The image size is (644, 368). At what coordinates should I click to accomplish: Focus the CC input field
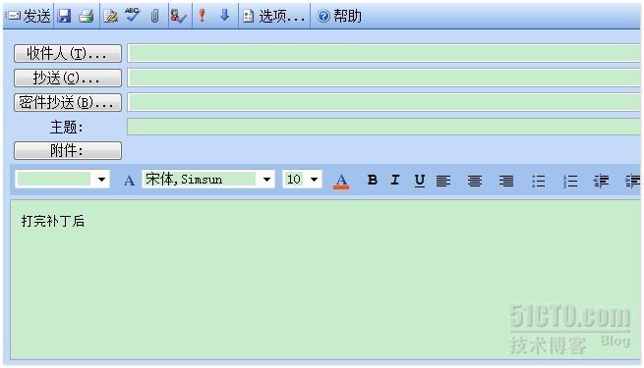[384, 78]
